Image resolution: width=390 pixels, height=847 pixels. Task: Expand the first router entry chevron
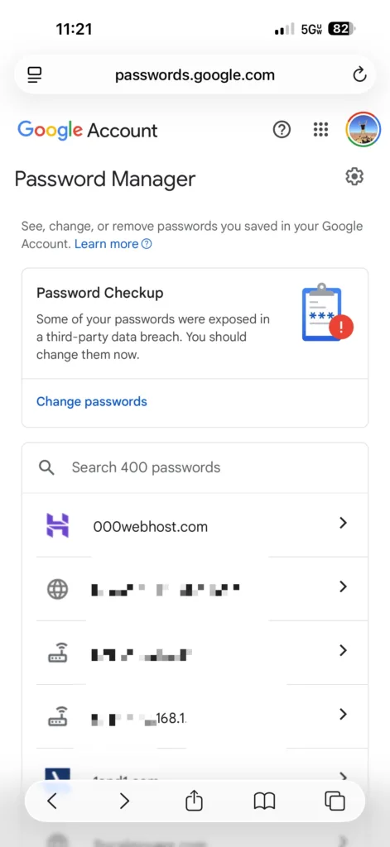pyautogui.click(x=343, y=650)
